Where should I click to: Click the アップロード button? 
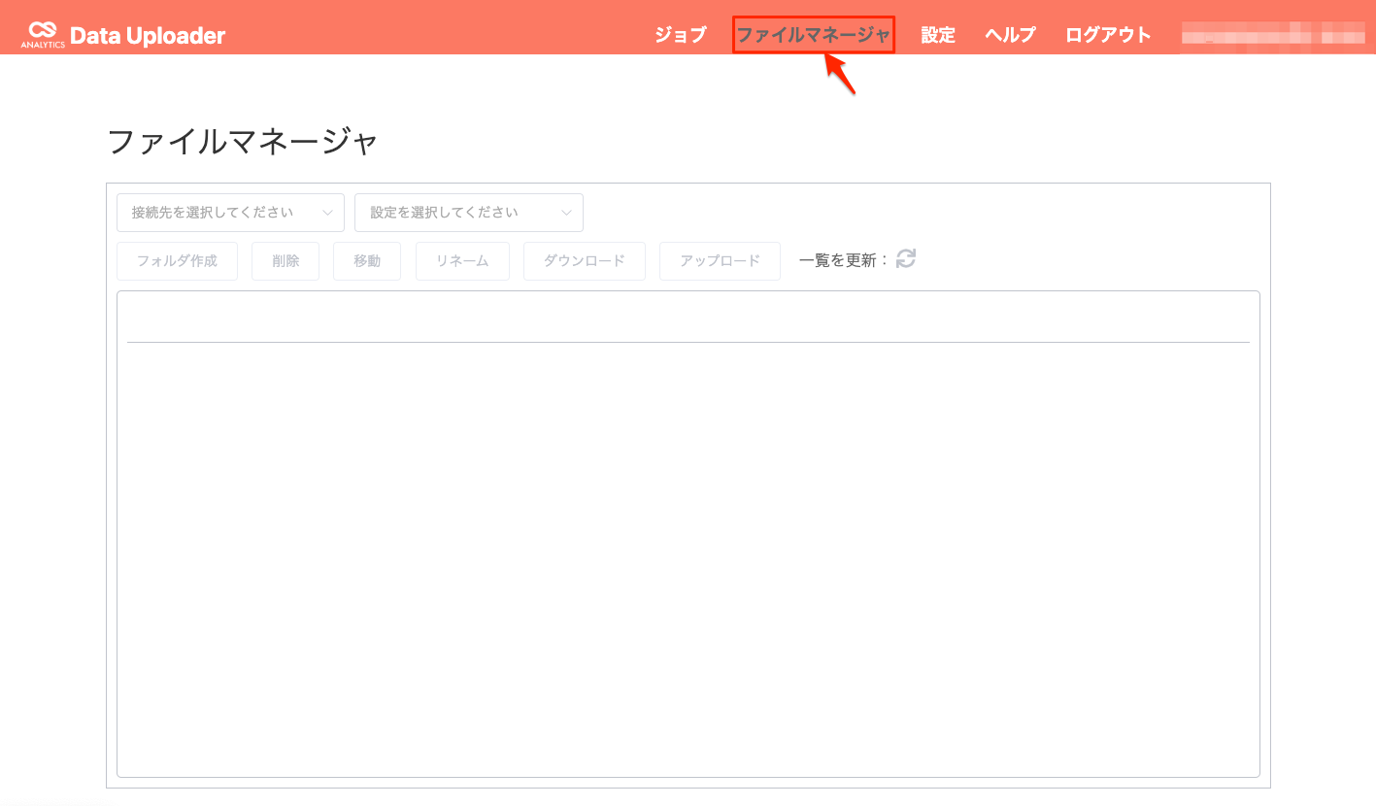719,260
